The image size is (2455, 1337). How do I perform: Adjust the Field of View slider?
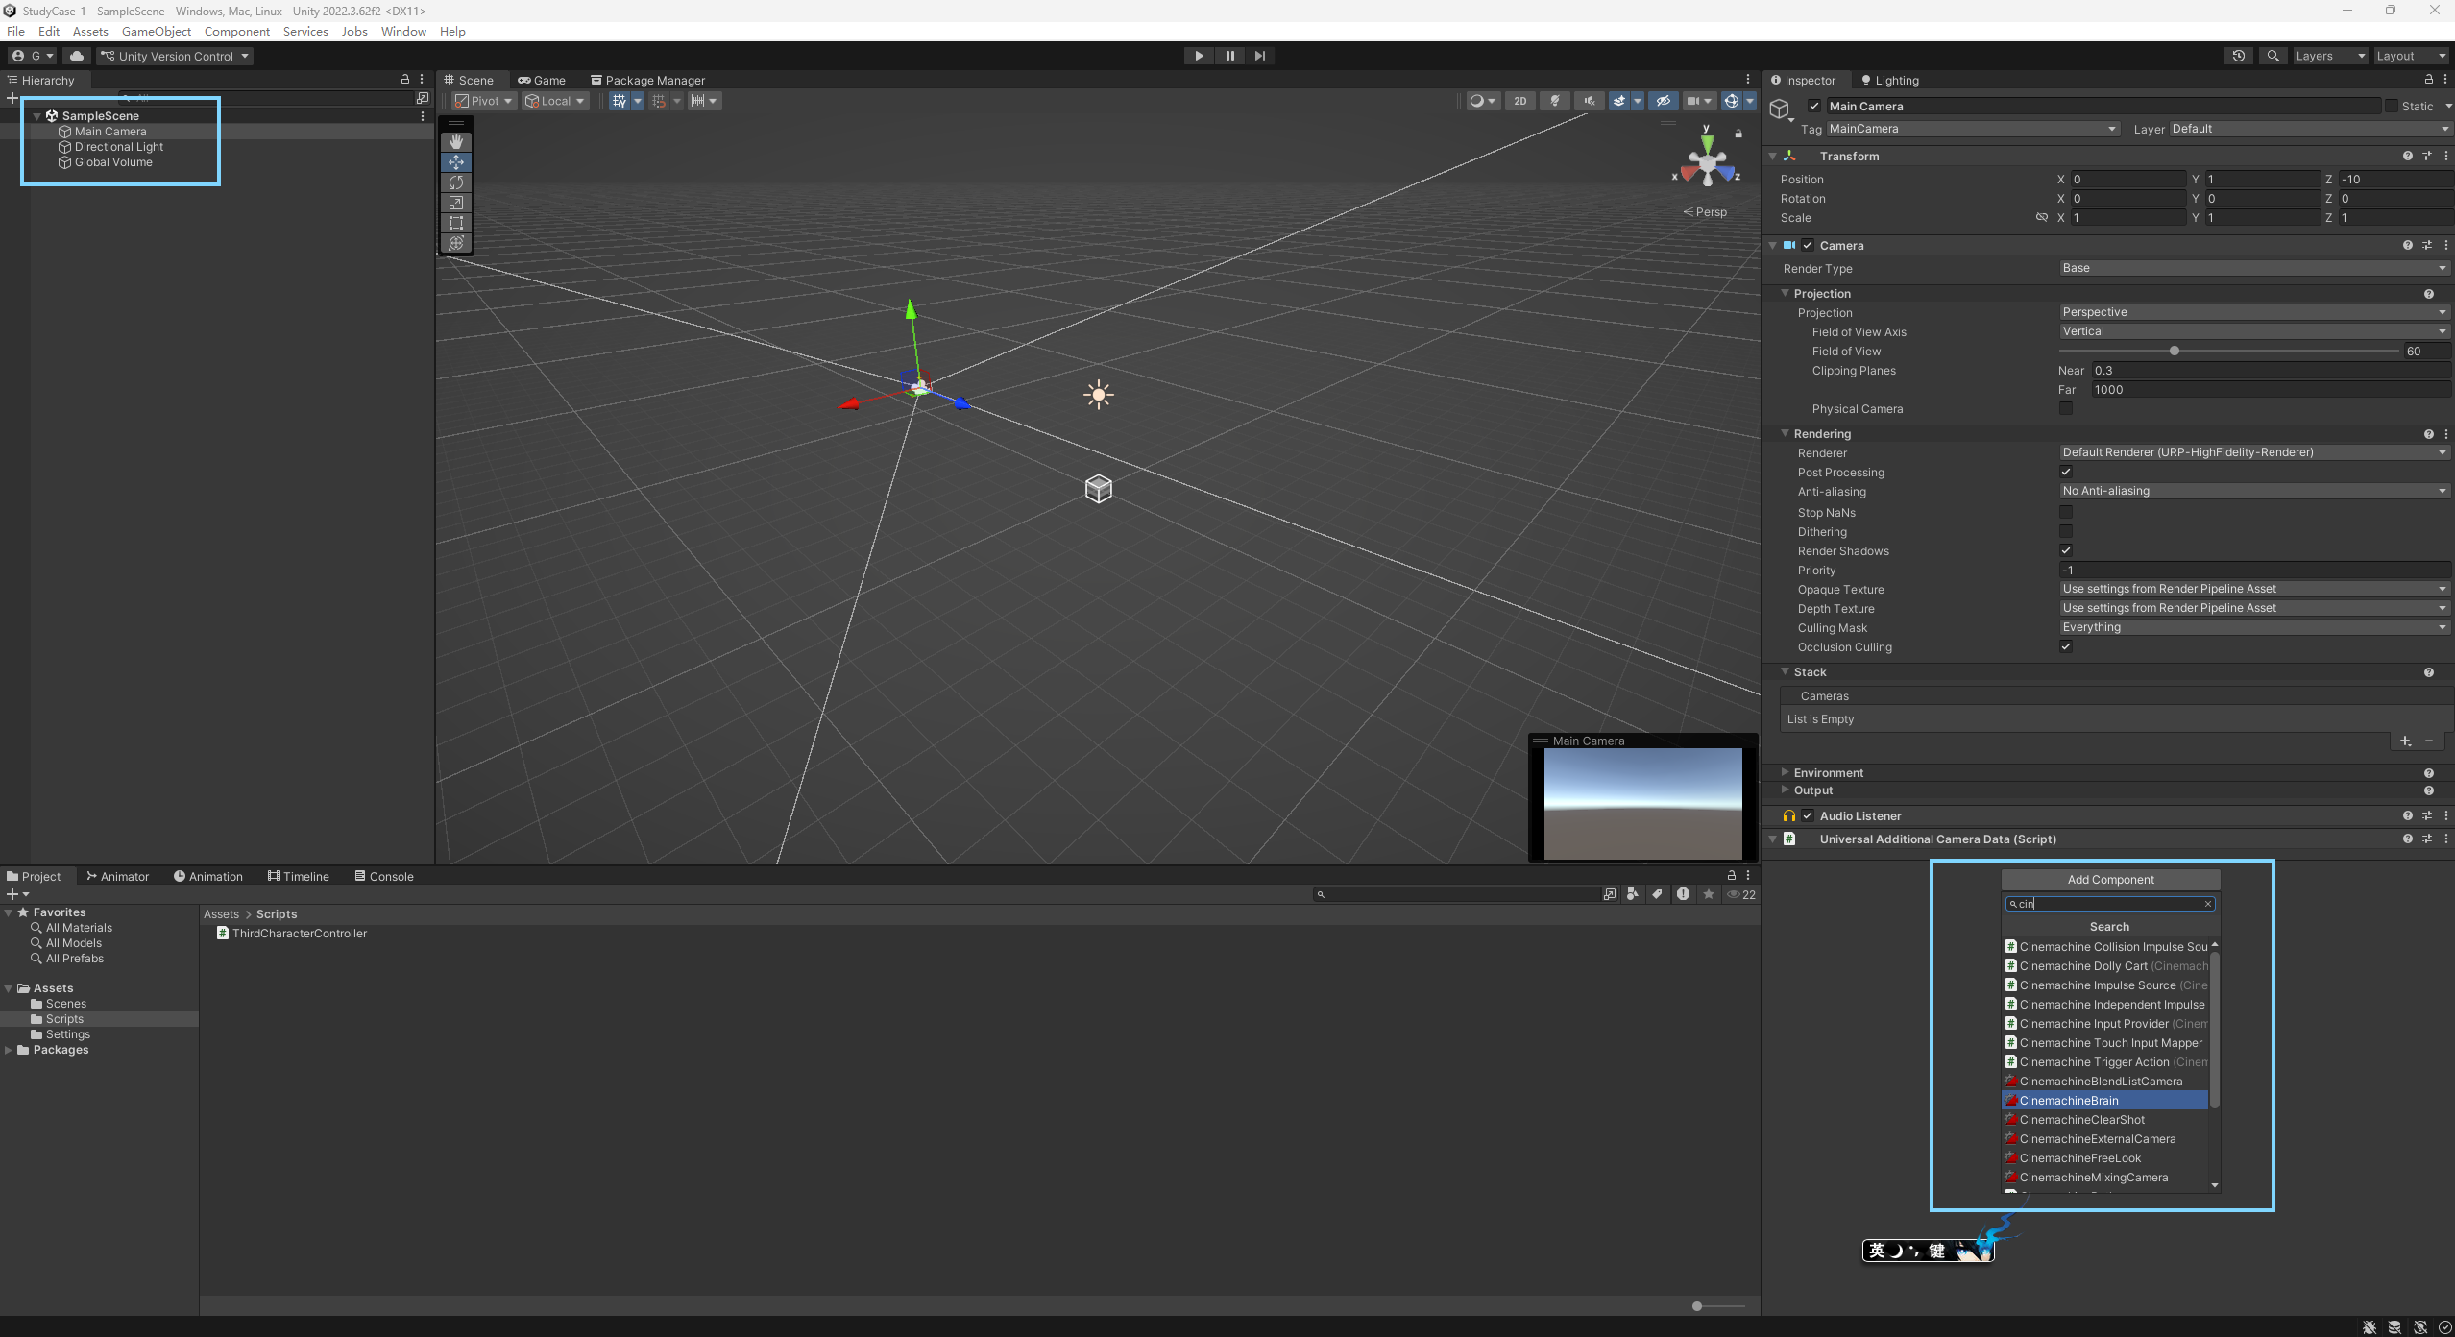tap(2175, 351)
